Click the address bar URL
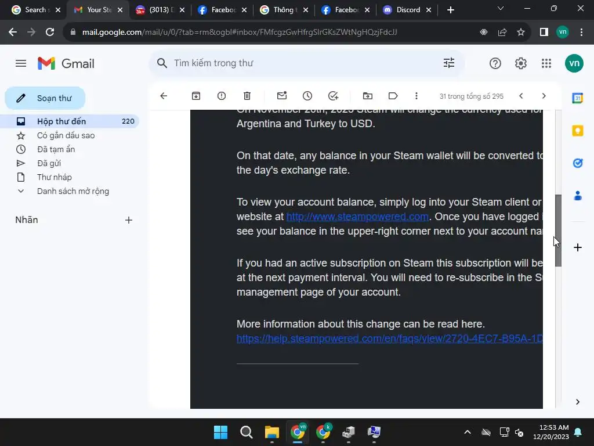The image size is (594, 446). 240,33
